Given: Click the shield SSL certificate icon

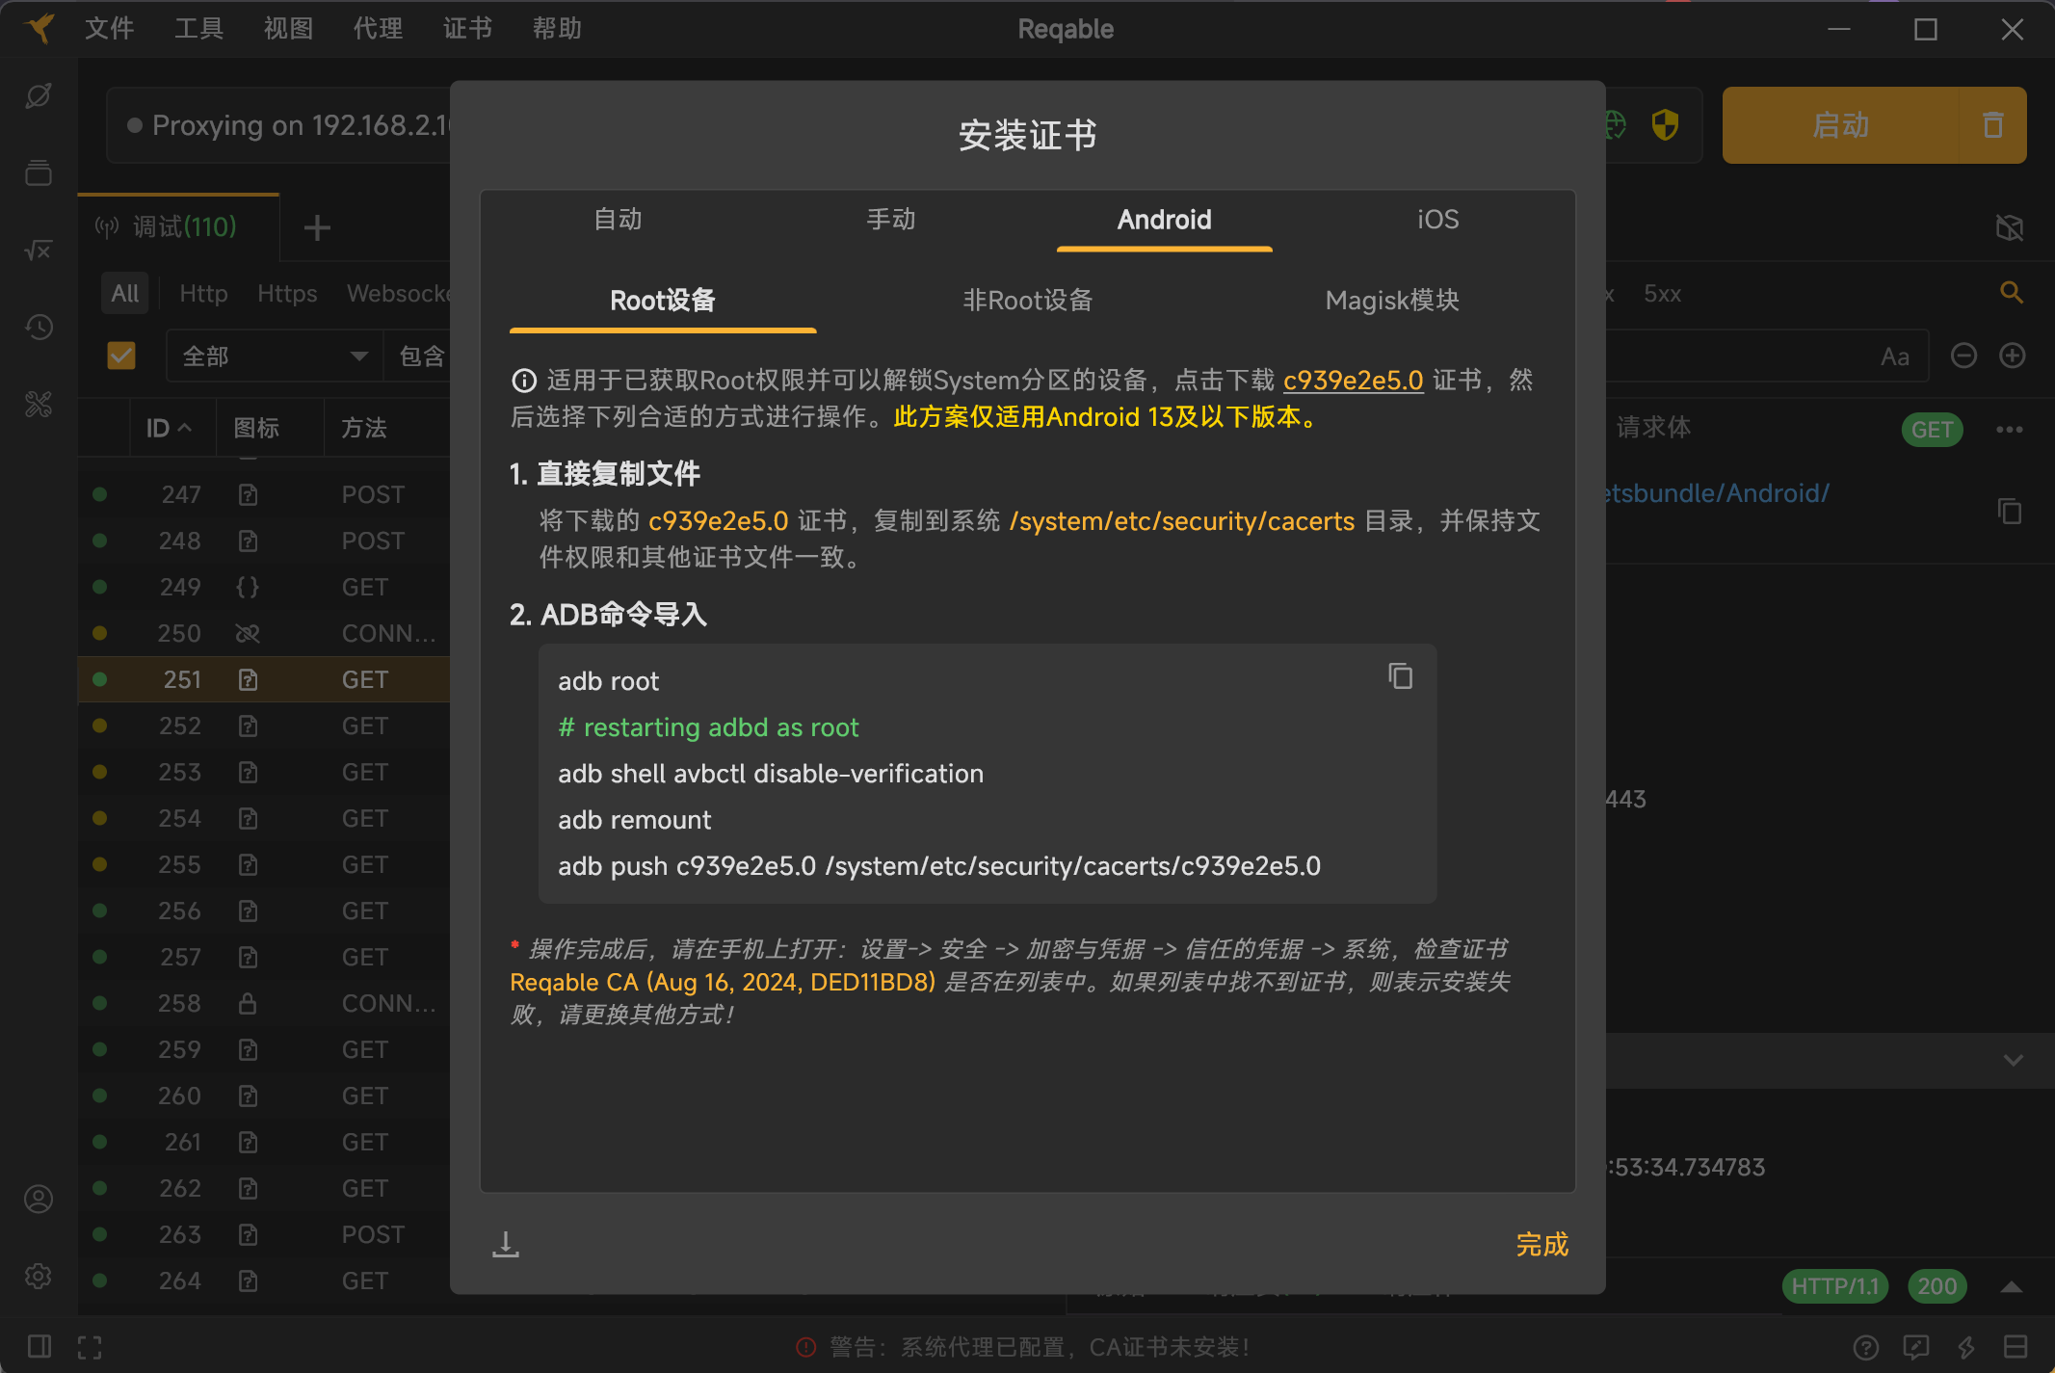Looking at the screenshot, I should click(1665, 125).
